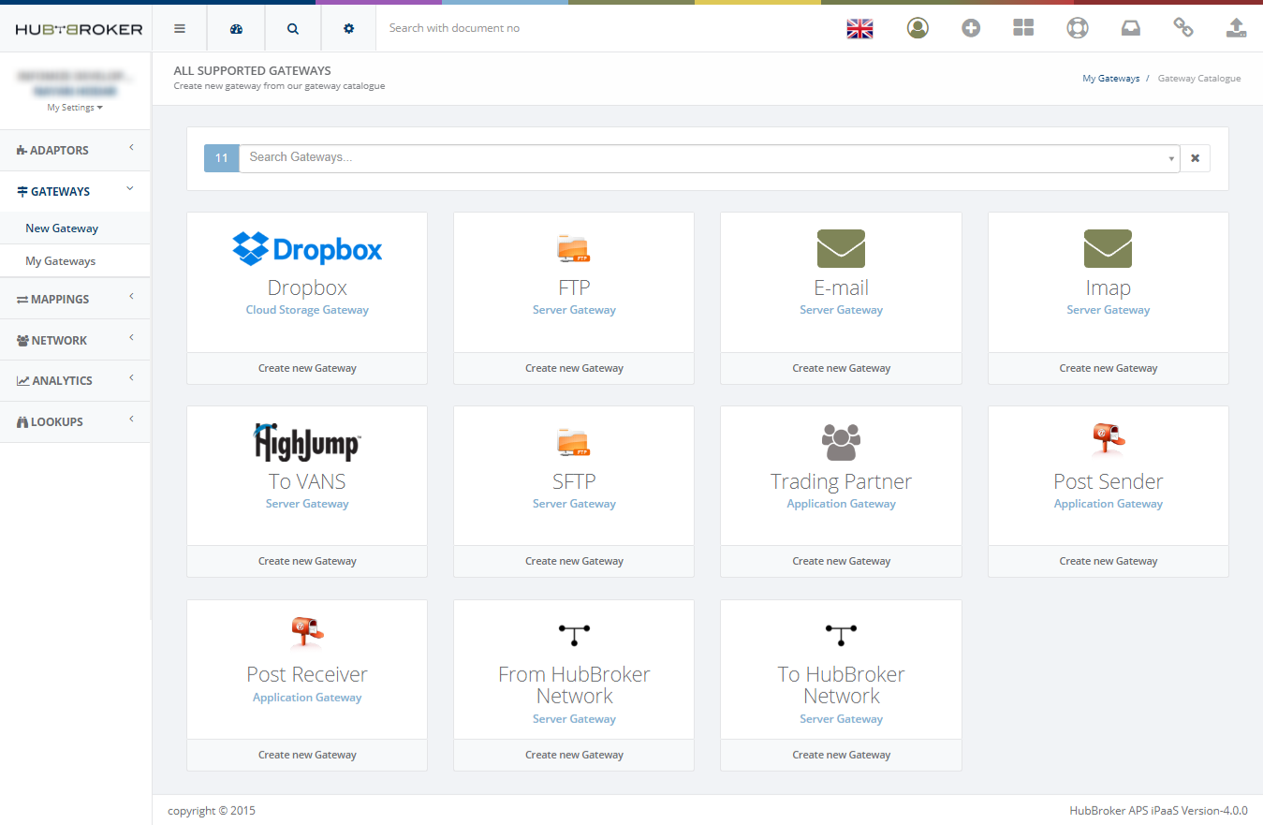The image size is (1263, 825).
Task: Create new Gateway for Post Receiver
Action: 307,755
